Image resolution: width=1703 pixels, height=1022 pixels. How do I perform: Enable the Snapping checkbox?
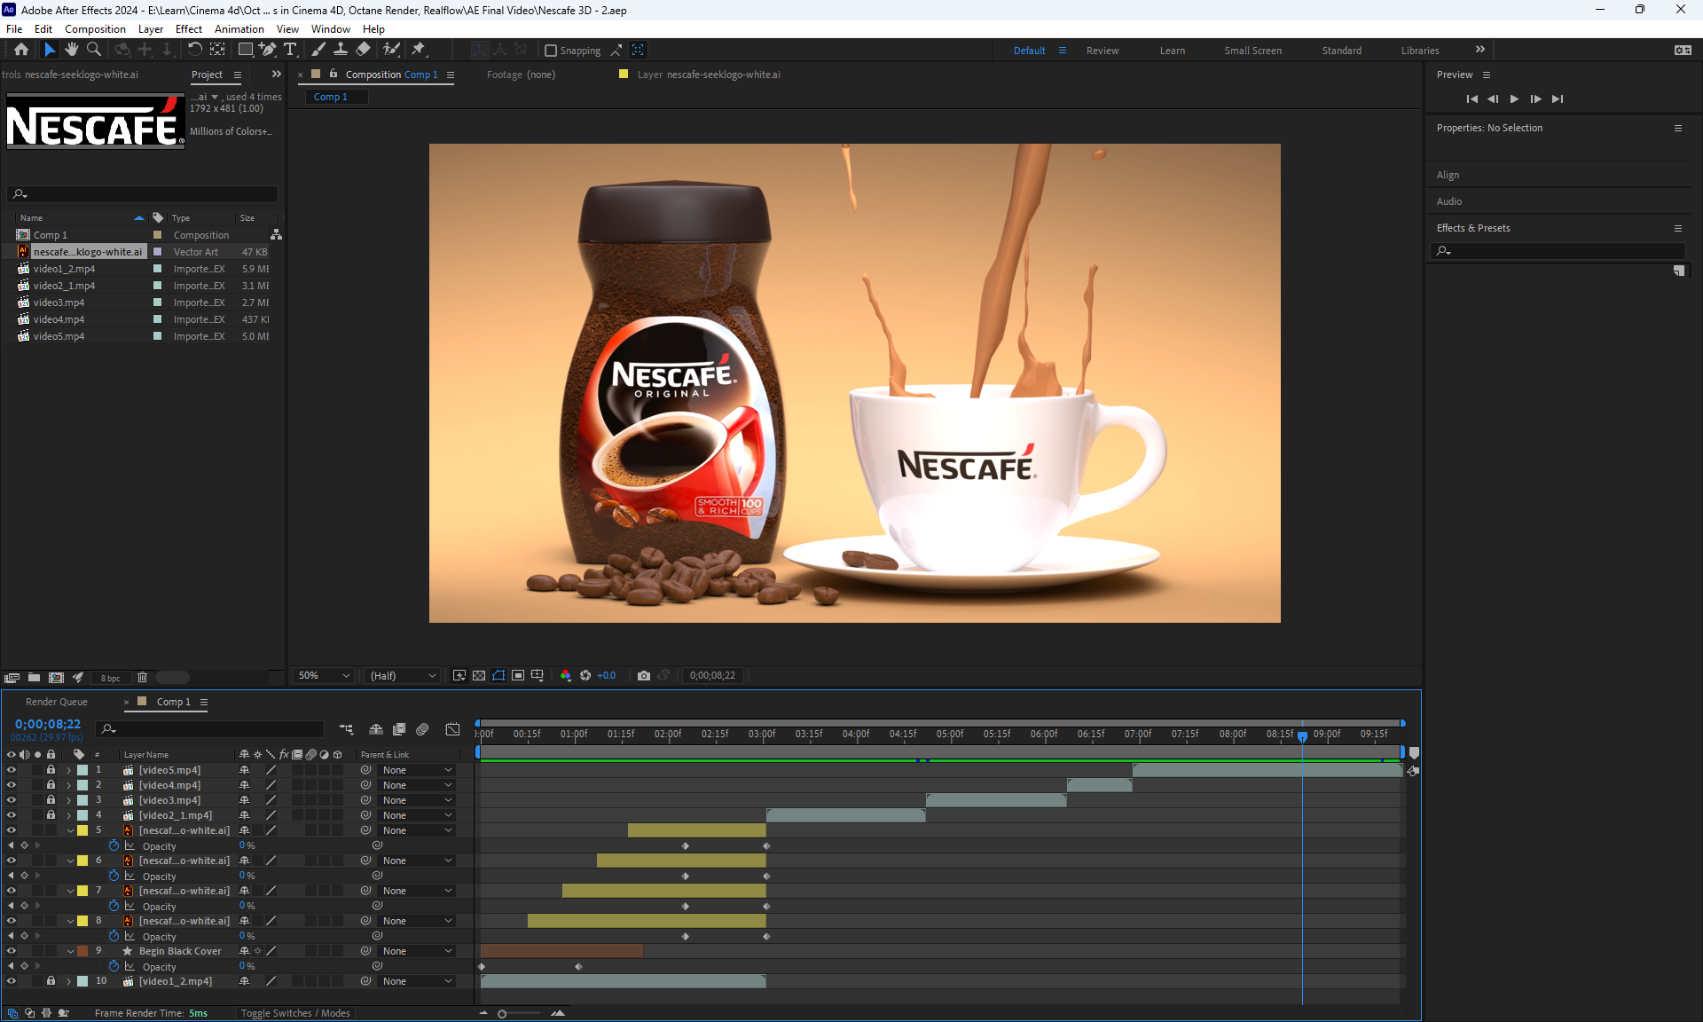click(x=551, y=51)
